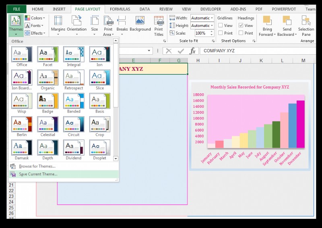
Task: Open the Themes gallery button
Action: coord(16,25)
